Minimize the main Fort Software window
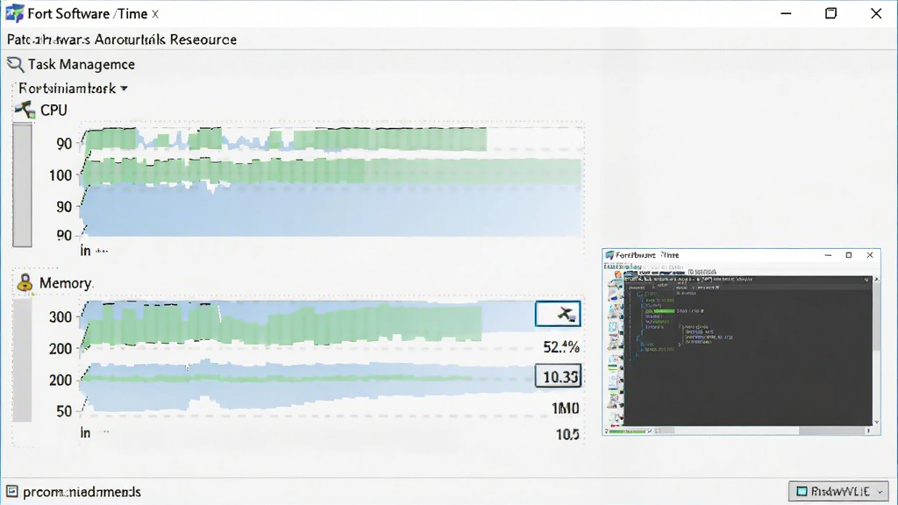898x505 pixels. [x=786, y=13]
